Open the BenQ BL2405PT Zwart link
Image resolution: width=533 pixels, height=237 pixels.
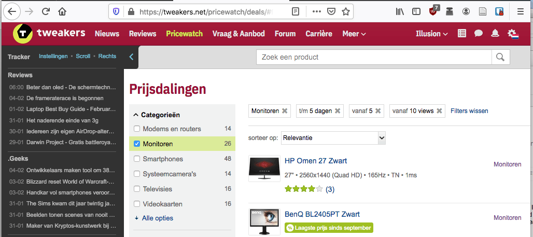322,214
